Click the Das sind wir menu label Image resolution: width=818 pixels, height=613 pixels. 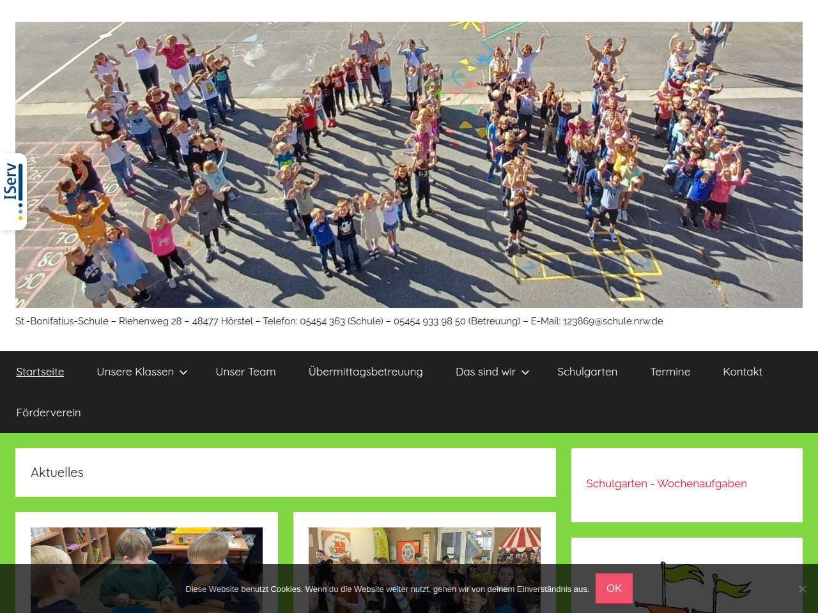pos(485,372)
